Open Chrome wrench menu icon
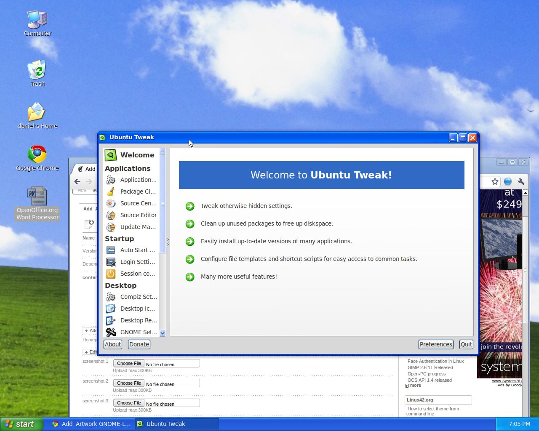The width and height of the screenshot is (539, 431). (x=521, y=181)
